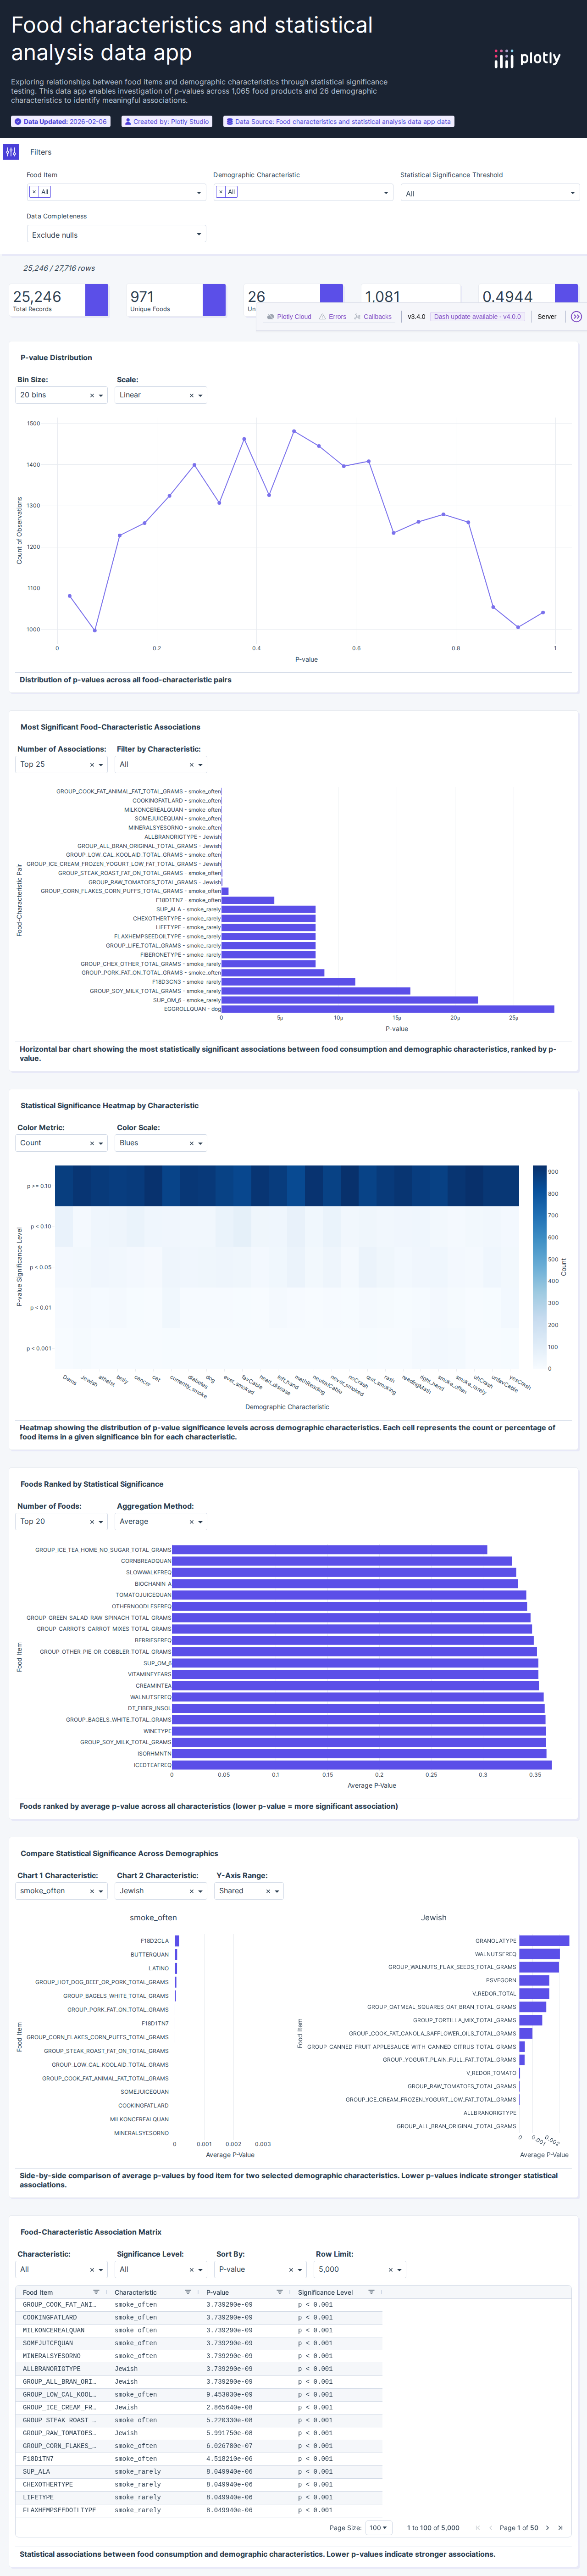Screen dimensions: 587x2576
Task: Clear the Sort By 'P-value' selection
Action: pyautogui.click(x=291, y=2270)
